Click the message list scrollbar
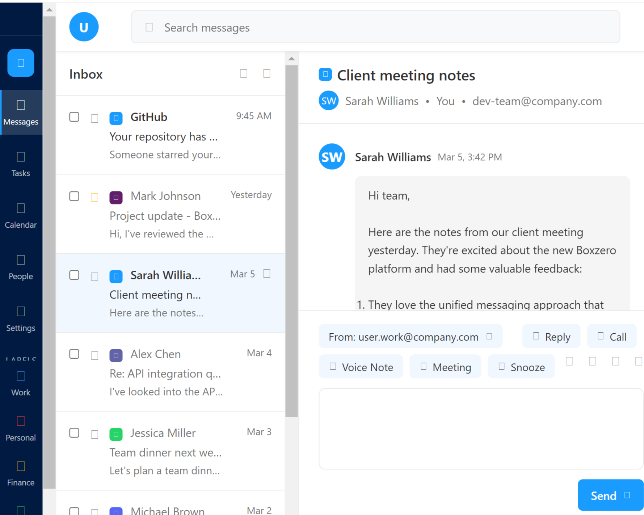 (291, 241)
